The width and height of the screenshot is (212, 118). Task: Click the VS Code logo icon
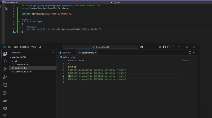[4, 47]
